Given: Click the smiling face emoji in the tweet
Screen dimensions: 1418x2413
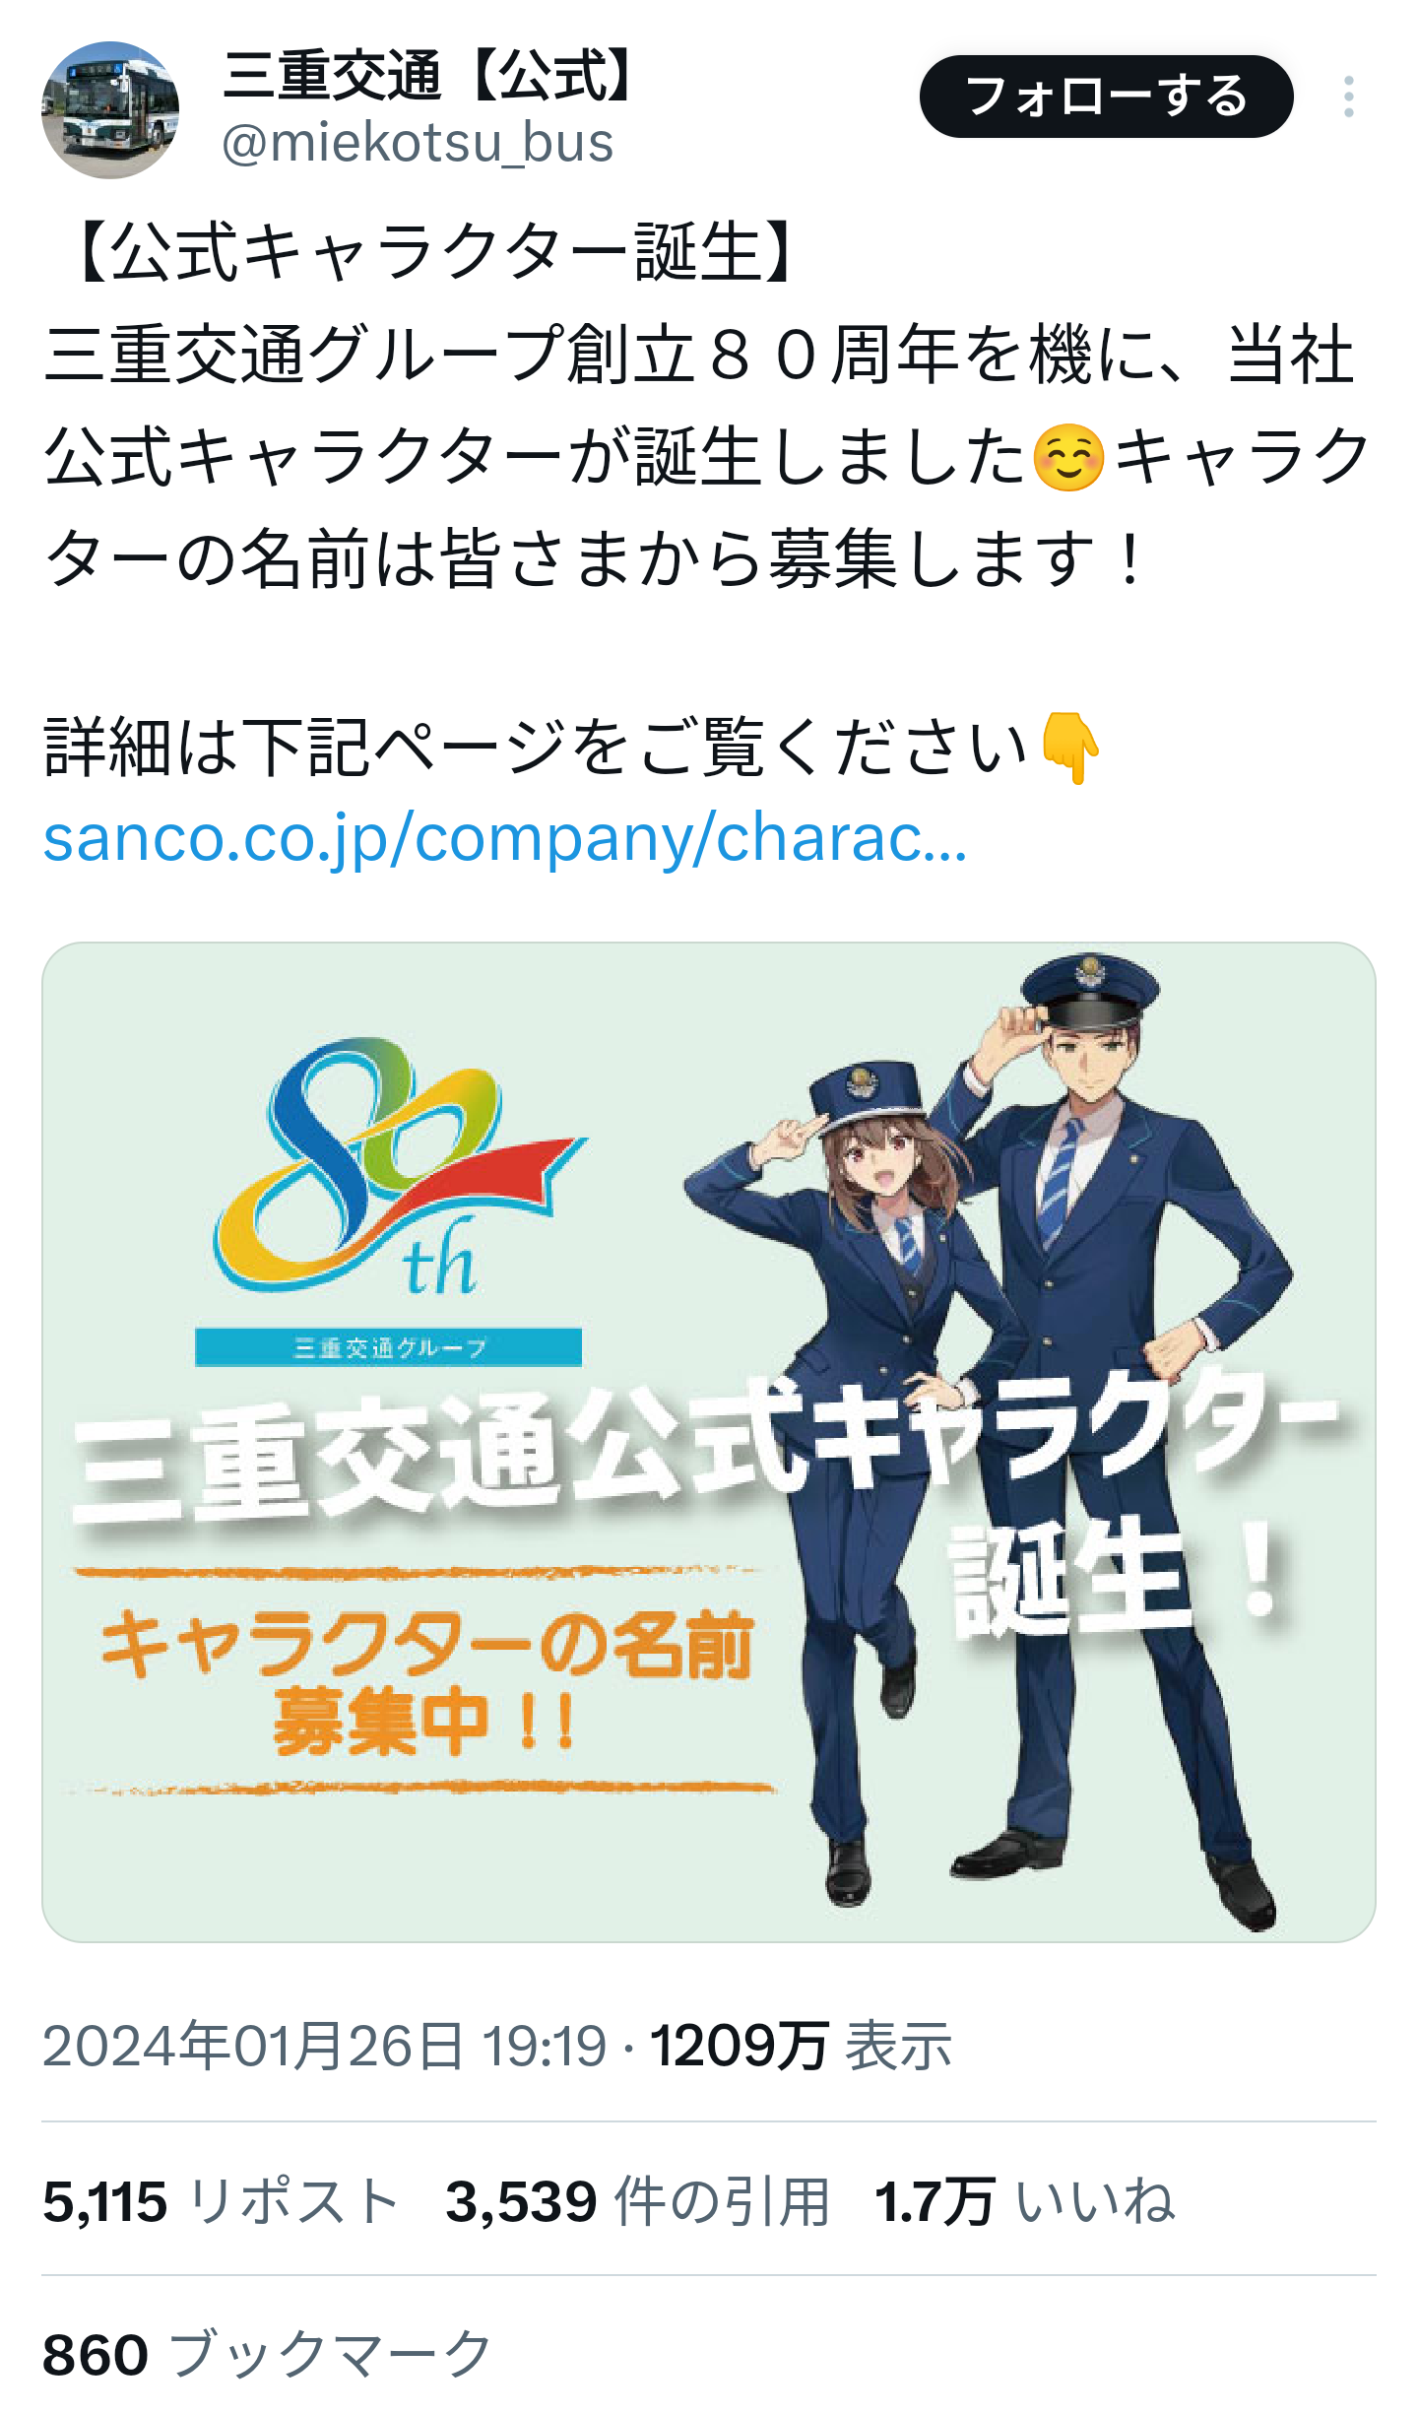Looking at the screenshot, I should (1068, 458).
